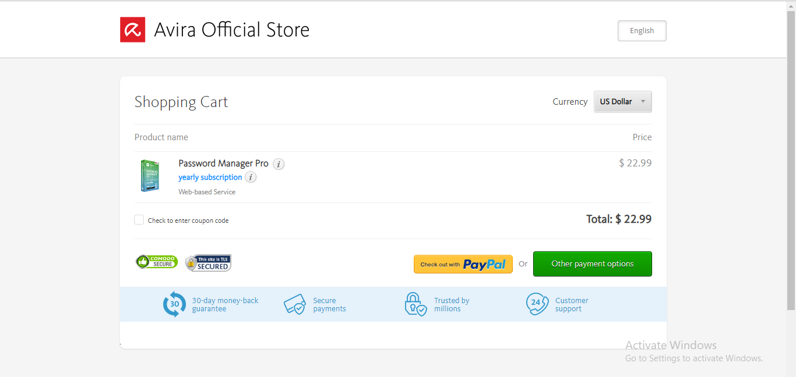Click the Comodo Secure badge

pos(157,262)
